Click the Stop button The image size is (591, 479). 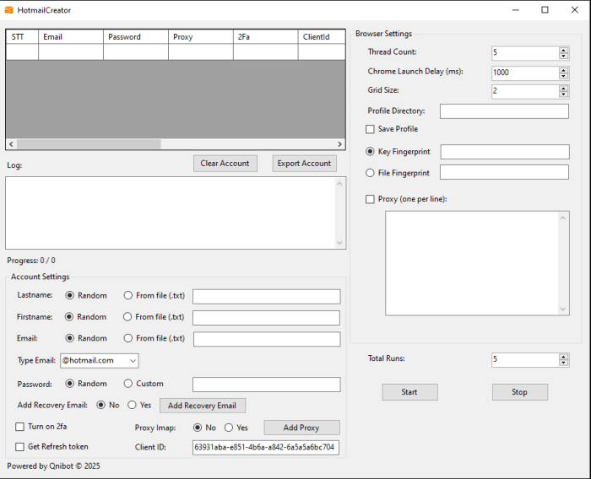click(520, 392)
